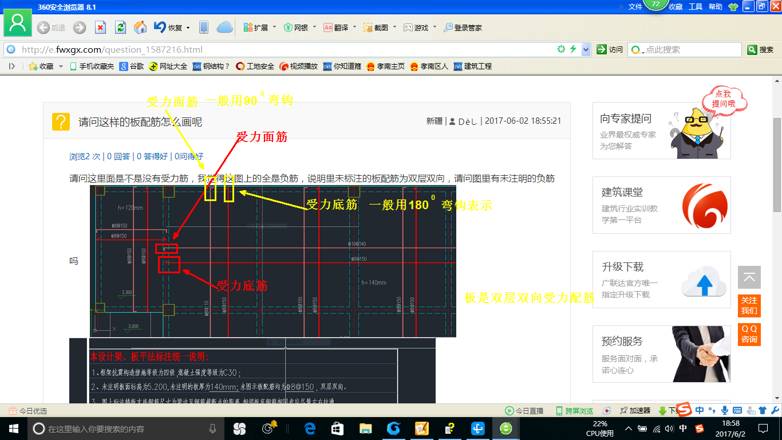Open the Windows Start menu

point(13,429)
